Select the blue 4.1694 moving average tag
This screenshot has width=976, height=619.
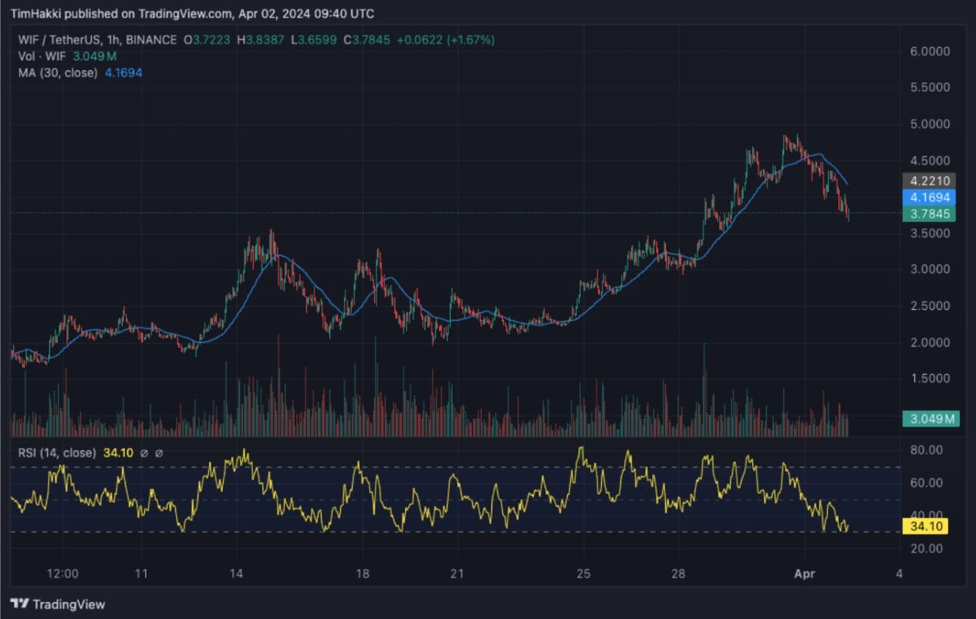click(929, 197)
